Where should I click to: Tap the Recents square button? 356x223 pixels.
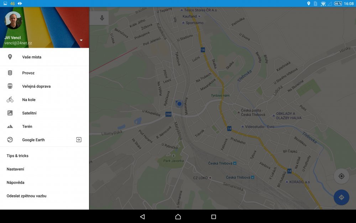click(x=214, y=216)
